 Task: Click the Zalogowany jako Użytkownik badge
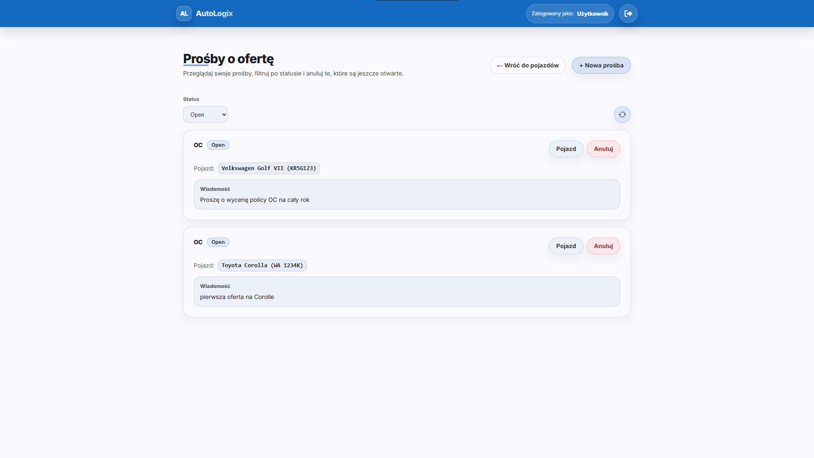[x=570, y=14]
